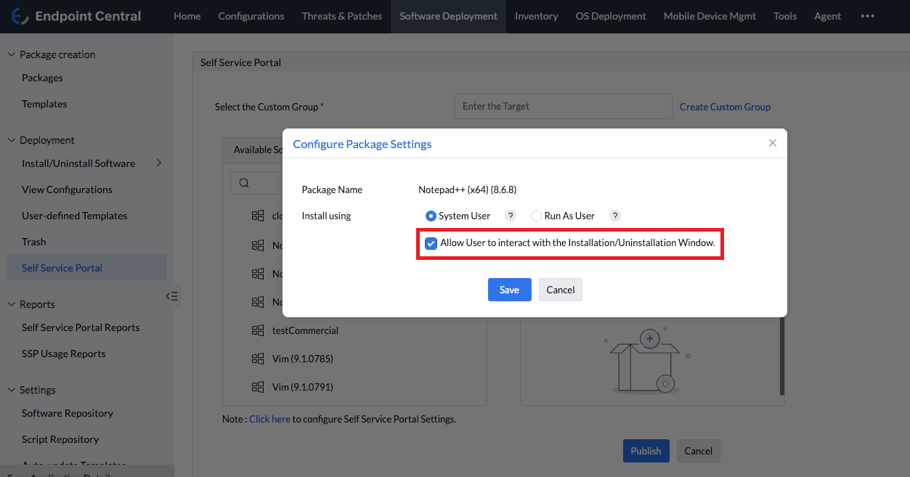
Task: Click the Endpoint Central logo icon
Action: (20, 15)
